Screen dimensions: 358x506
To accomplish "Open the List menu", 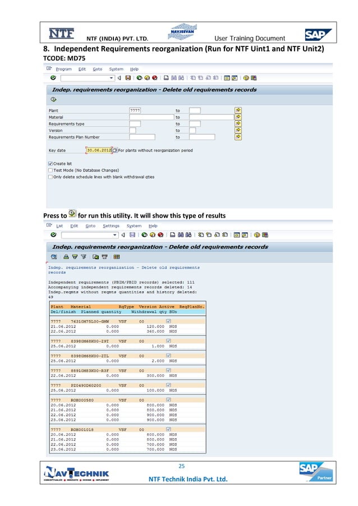I will [59, 226].
